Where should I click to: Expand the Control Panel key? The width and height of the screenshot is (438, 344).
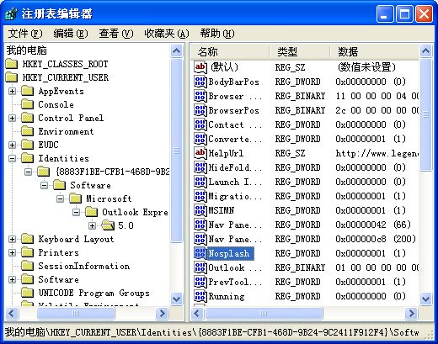click(x=12, y=118)
